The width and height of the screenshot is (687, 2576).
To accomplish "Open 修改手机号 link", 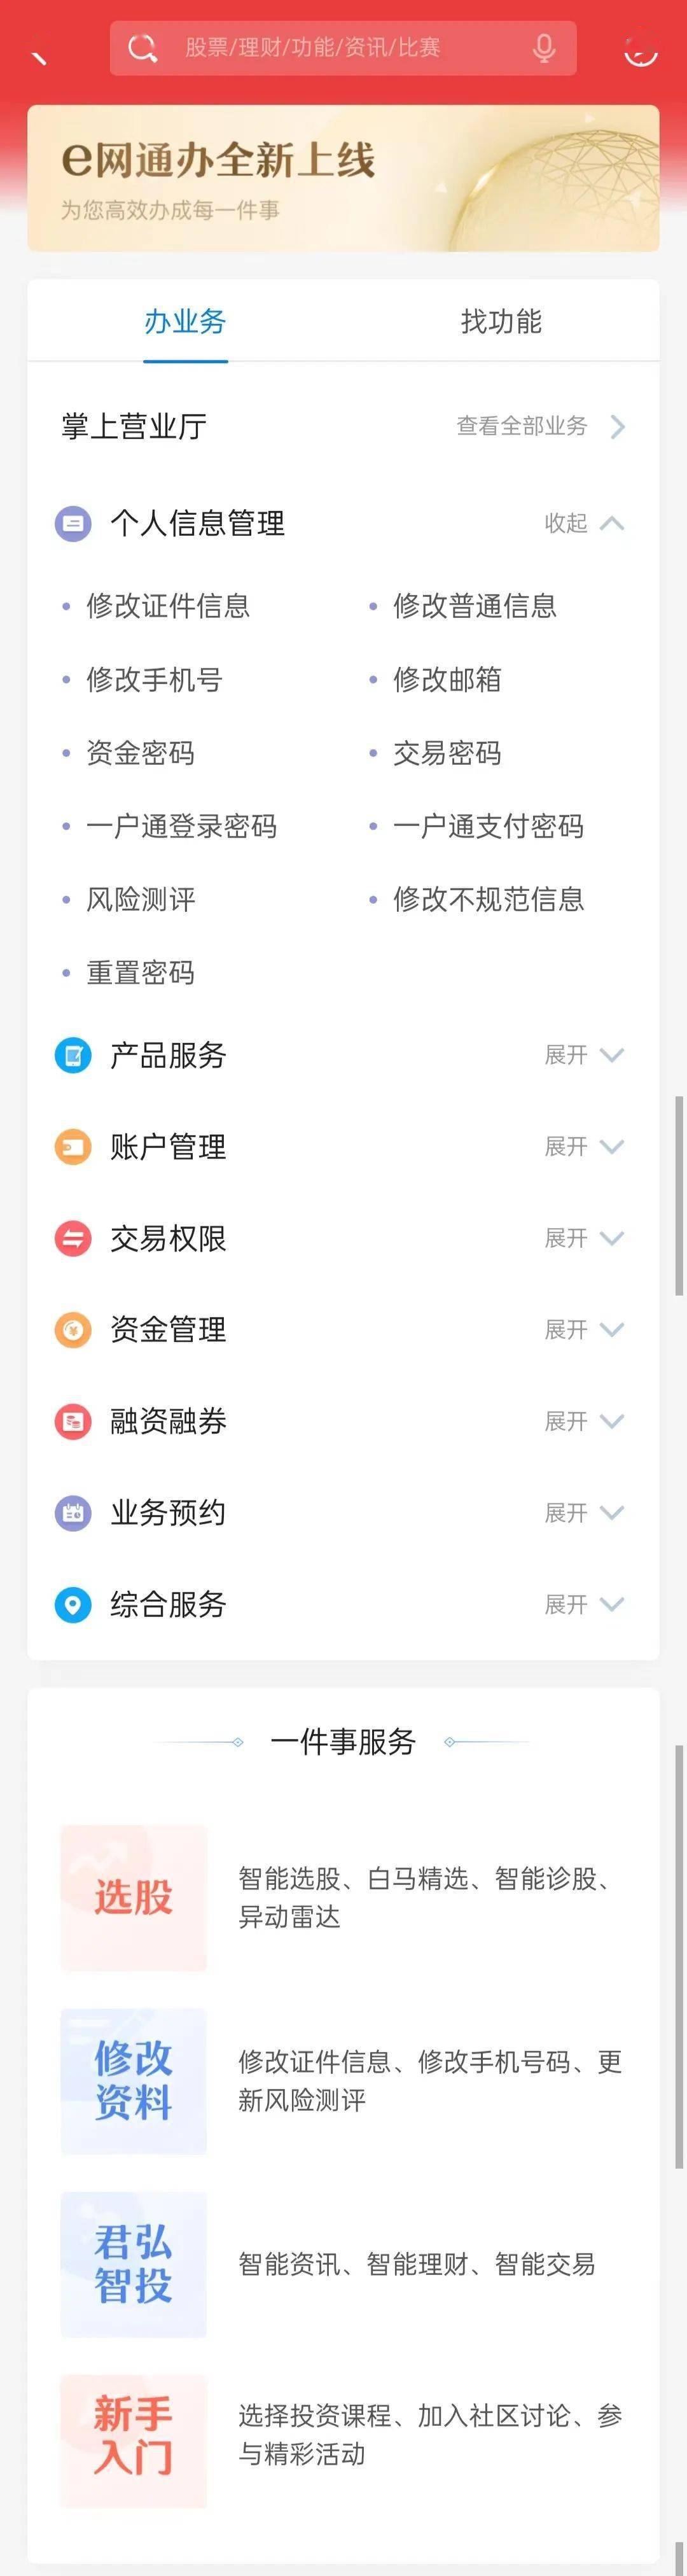I will (x=154, y=680).
